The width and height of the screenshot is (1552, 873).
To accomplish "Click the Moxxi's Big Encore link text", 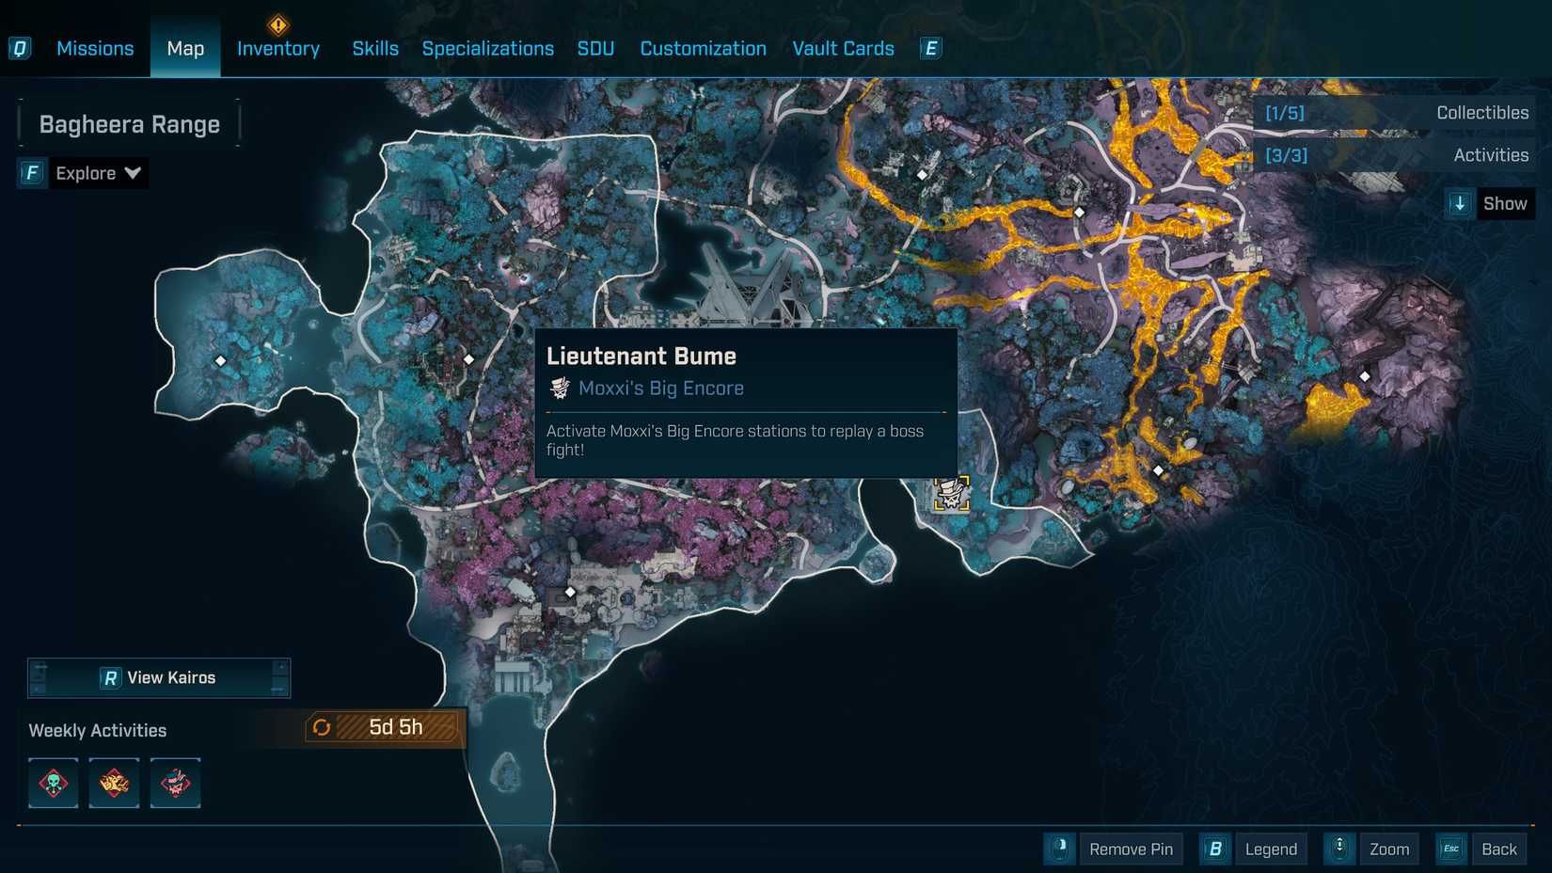I will click(661, 388).
